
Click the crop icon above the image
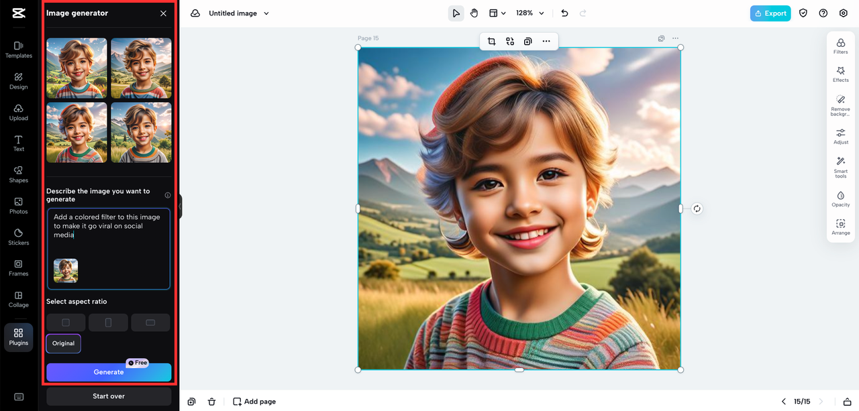pyautogui.click(x=491, y=42)
